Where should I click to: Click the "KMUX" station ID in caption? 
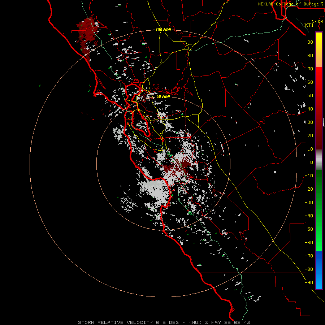click(195, 322)
